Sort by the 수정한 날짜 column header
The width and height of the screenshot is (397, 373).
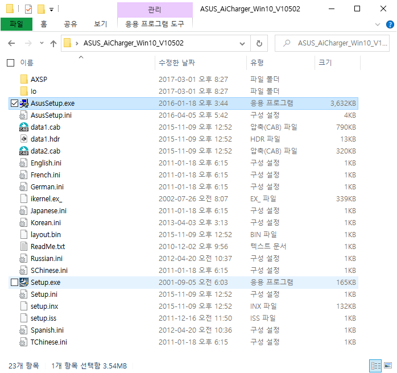pos(177,63)
